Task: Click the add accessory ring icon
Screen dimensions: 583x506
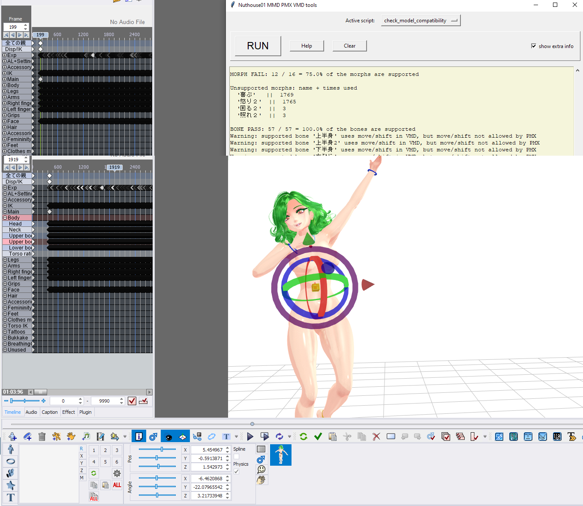Action: [27, 437]
